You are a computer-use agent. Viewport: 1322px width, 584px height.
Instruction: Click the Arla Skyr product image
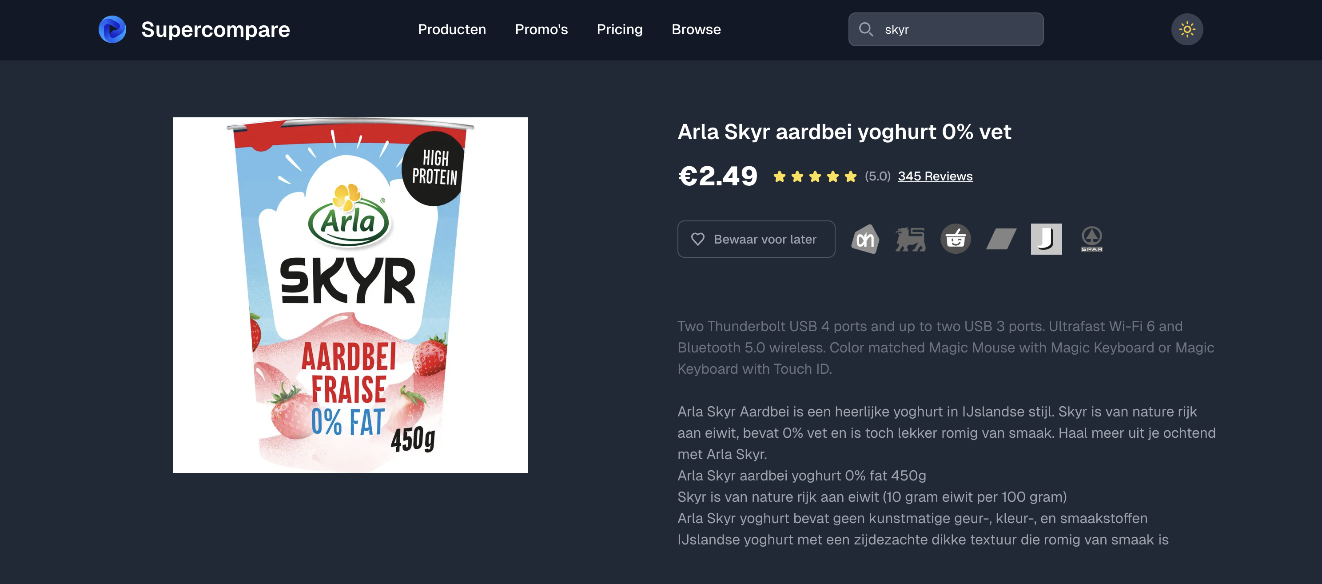click(x=350, y=295)
